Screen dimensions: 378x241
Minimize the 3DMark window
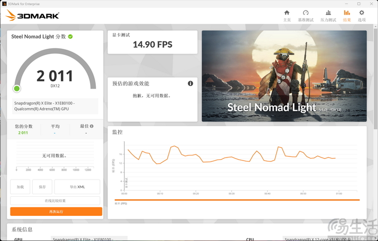pos(346,4)
